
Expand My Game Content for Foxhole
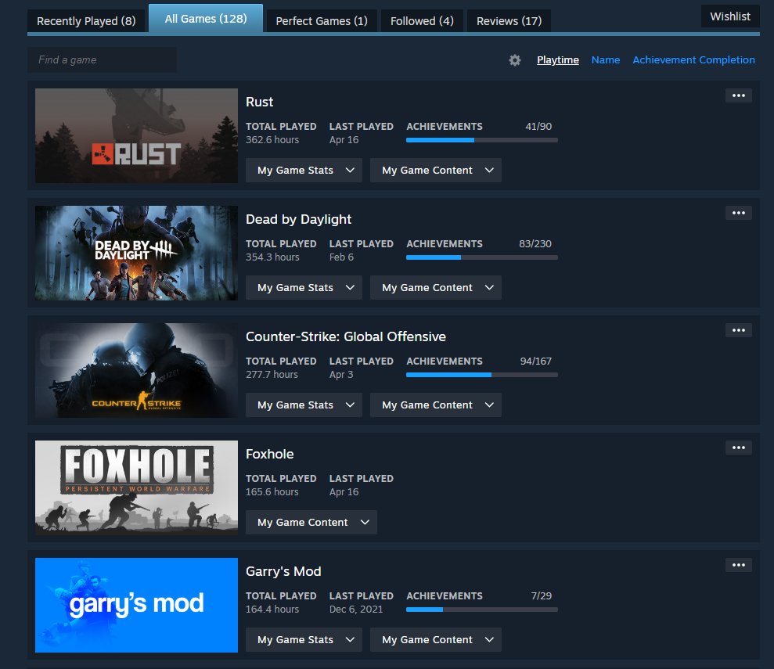click(311, 523)
